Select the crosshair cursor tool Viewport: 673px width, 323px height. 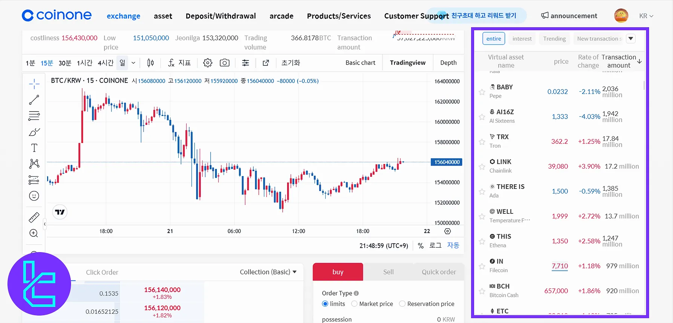[x=34, y=84]
